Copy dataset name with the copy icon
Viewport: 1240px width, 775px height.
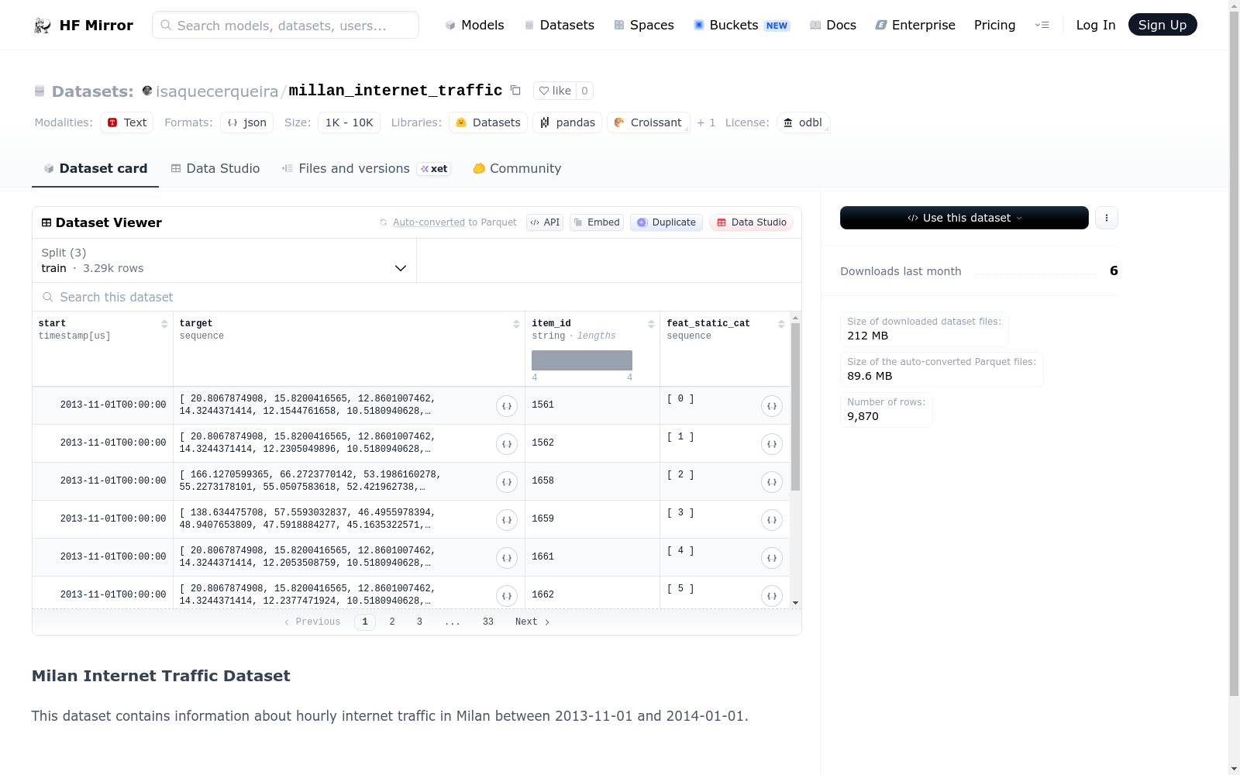tap(515, 90)
